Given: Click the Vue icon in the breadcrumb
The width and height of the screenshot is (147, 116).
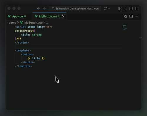Looking at the screenshot, I should tap(21, 23).
